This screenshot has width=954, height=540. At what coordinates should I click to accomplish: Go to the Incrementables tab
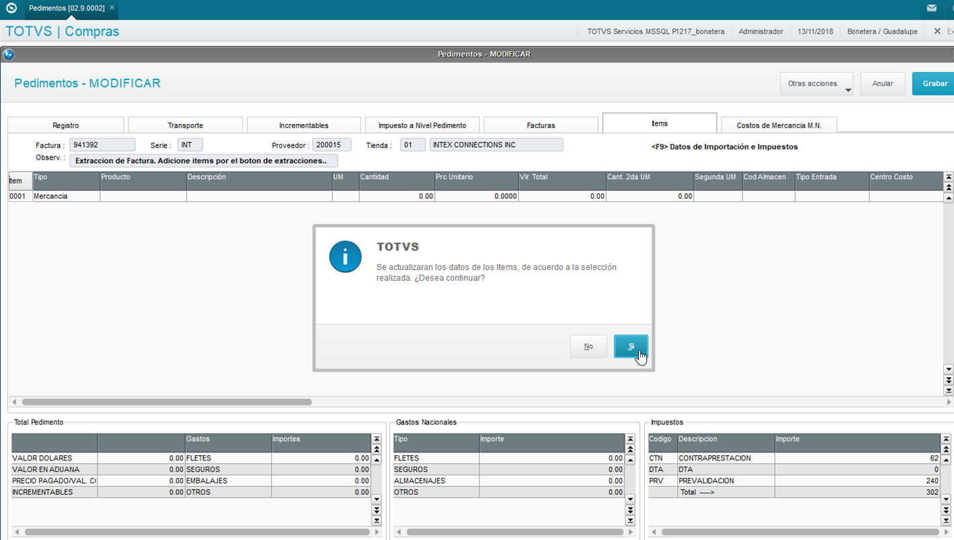pyautogui.click(x=304, y=125)
